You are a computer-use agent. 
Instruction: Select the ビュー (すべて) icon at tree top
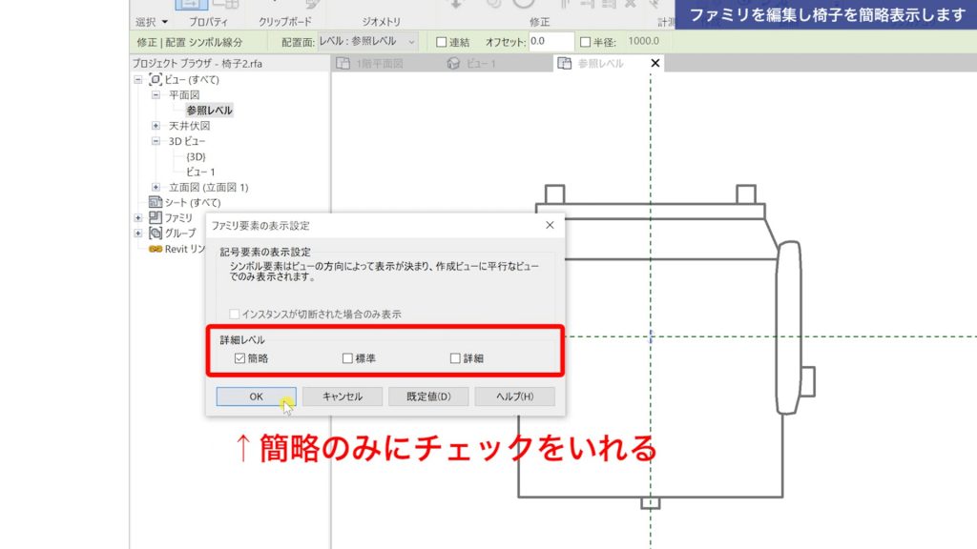pos(156,79)
